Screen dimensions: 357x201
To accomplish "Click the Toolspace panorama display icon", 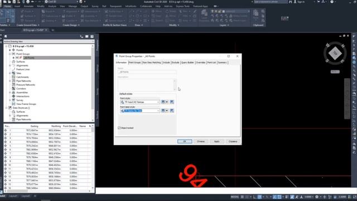I will coord(87,36).
